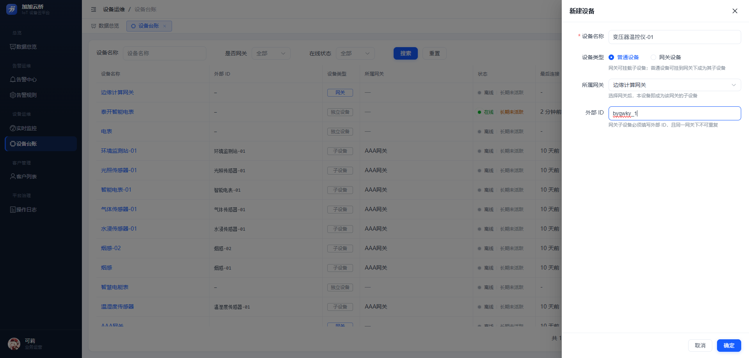The height and width of the screenshot is (358, 749).
Task: Focus the 设备名称 field with 变压器温控仪-01
Action: point(674,37)
